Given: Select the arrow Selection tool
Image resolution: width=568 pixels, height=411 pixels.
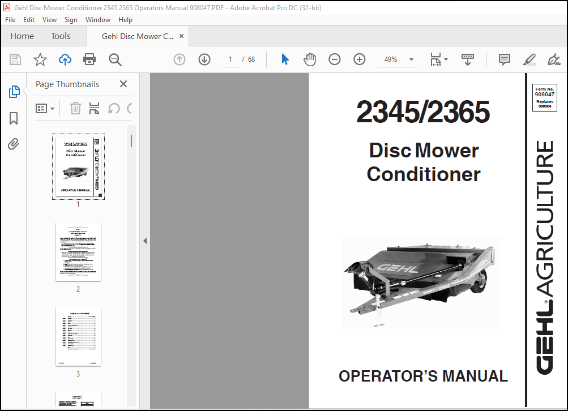Looking at the screenshot, I should pos(285,59).
